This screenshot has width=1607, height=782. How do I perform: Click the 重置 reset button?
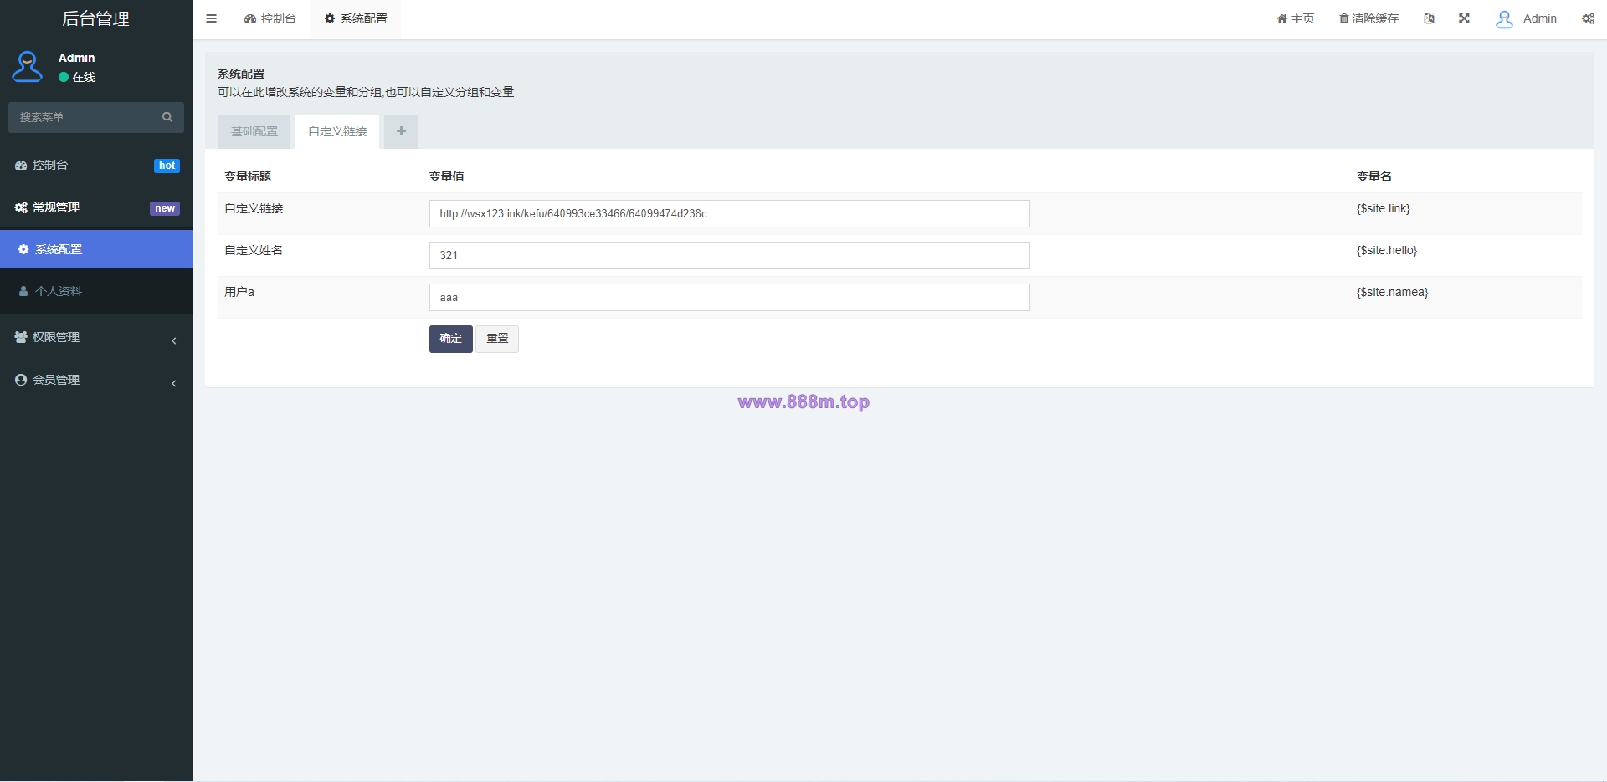(497, 339)
